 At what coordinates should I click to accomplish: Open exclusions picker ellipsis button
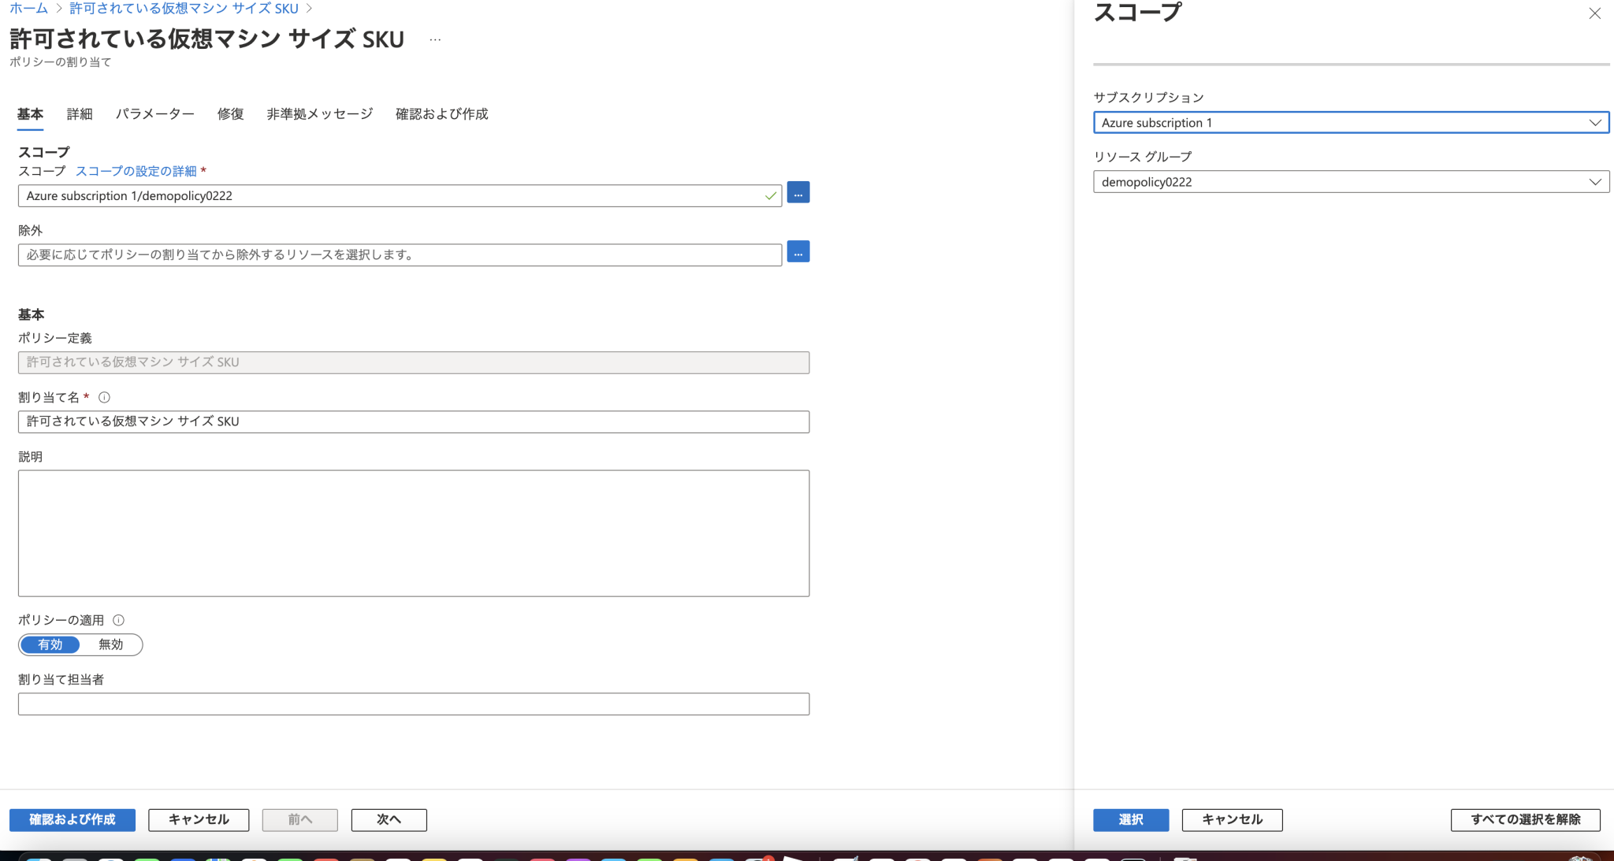click(798, 252)
